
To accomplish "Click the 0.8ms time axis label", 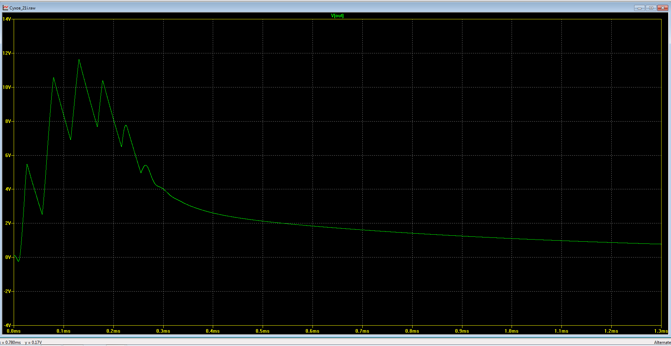I will click(412, 331).
